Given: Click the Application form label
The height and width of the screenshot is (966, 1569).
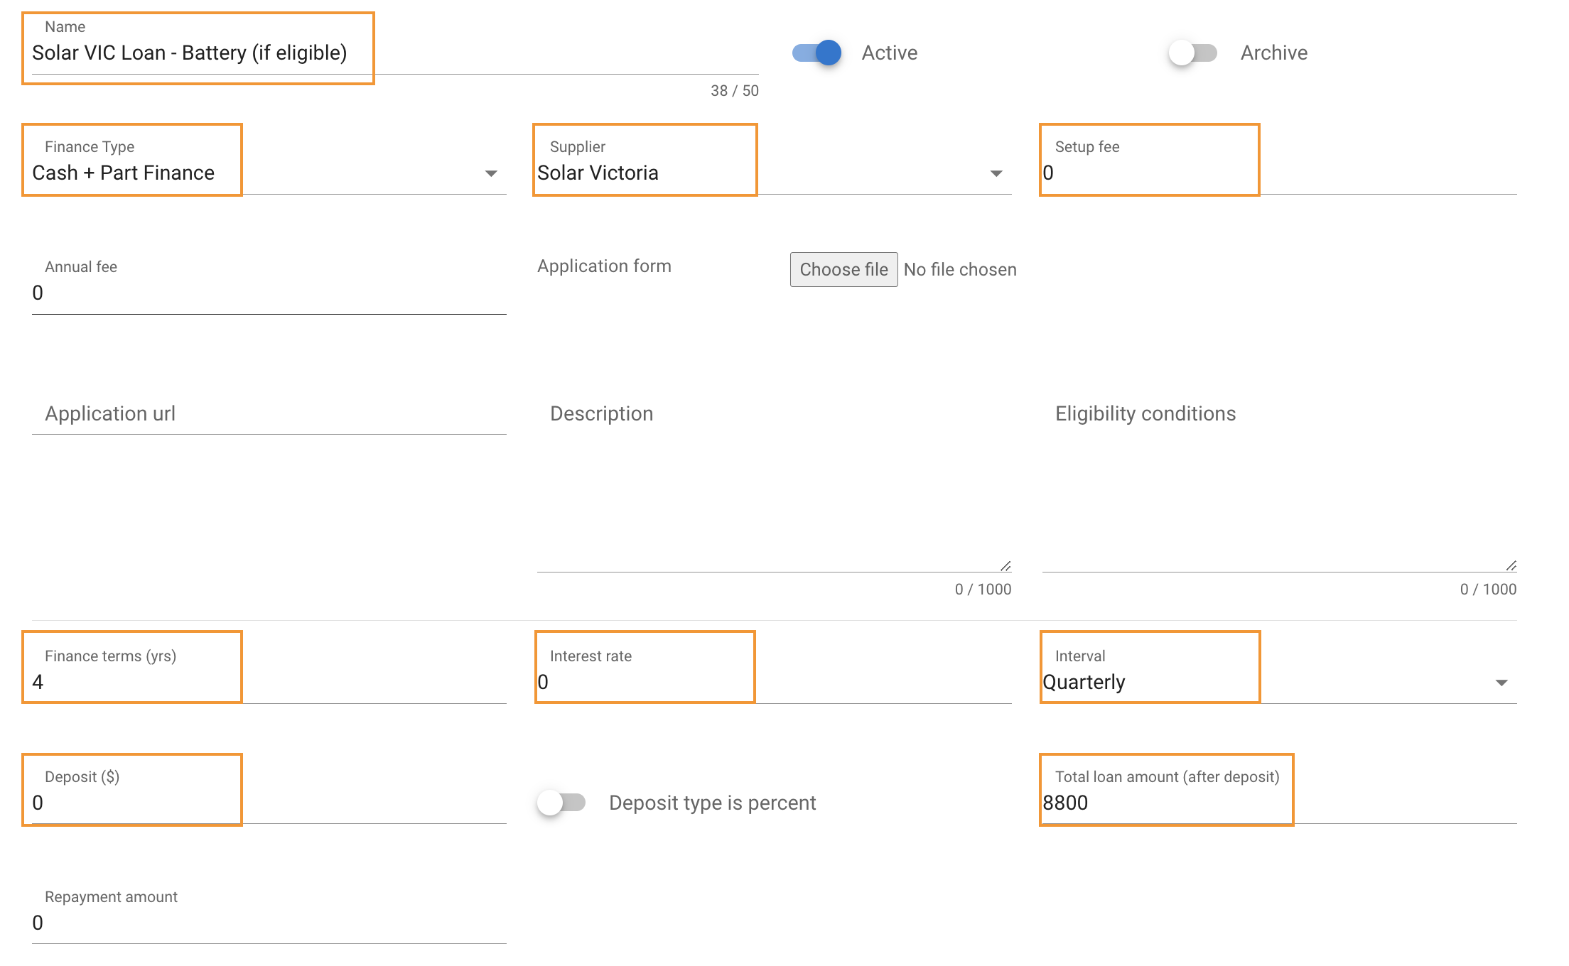Looking at the screenshot, I should pos(604,266).
